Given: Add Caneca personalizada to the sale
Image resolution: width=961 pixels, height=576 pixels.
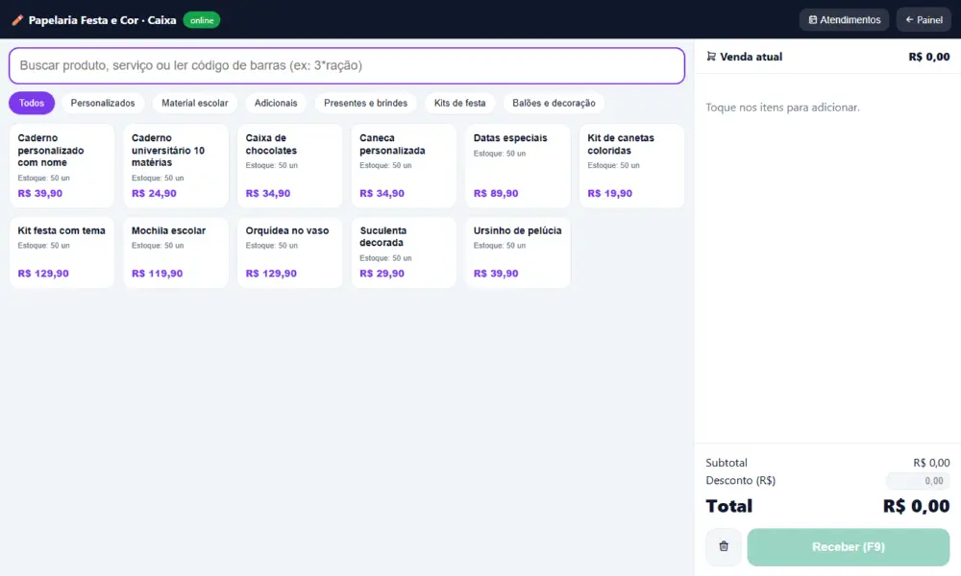Looking at the screenshot, I should coord(404,166).
